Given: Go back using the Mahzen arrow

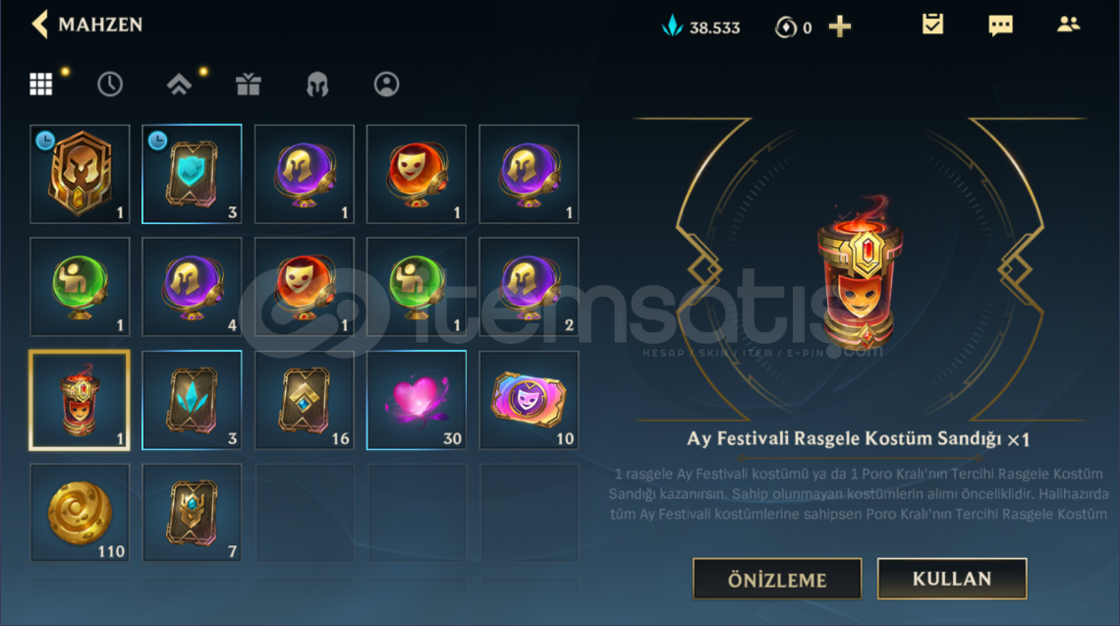Looking at the screenshot, I should 40,25.
